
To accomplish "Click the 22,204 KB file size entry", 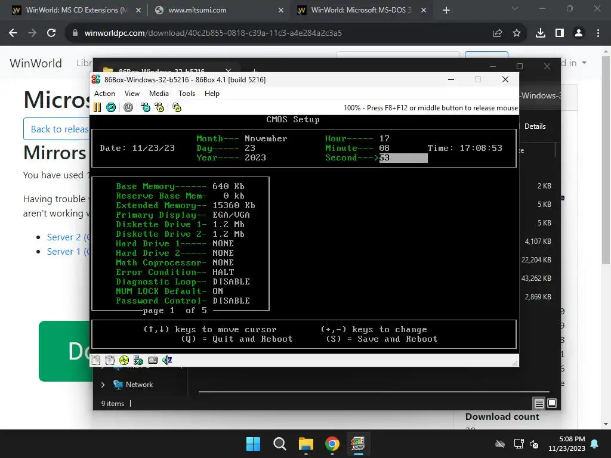I will coord(536,260).
